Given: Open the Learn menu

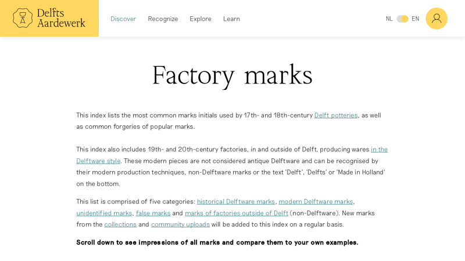Looking at the screenshot, I should (x=231, y=19).
